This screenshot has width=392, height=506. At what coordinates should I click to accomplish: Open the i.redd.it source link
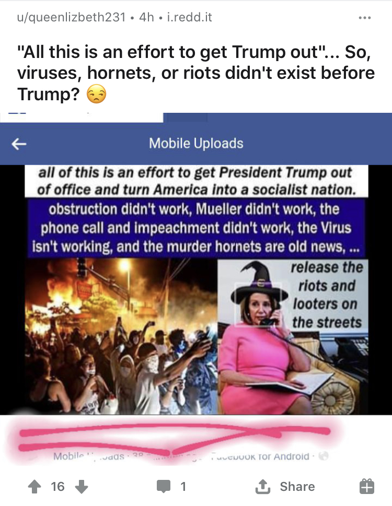point(189,17)
